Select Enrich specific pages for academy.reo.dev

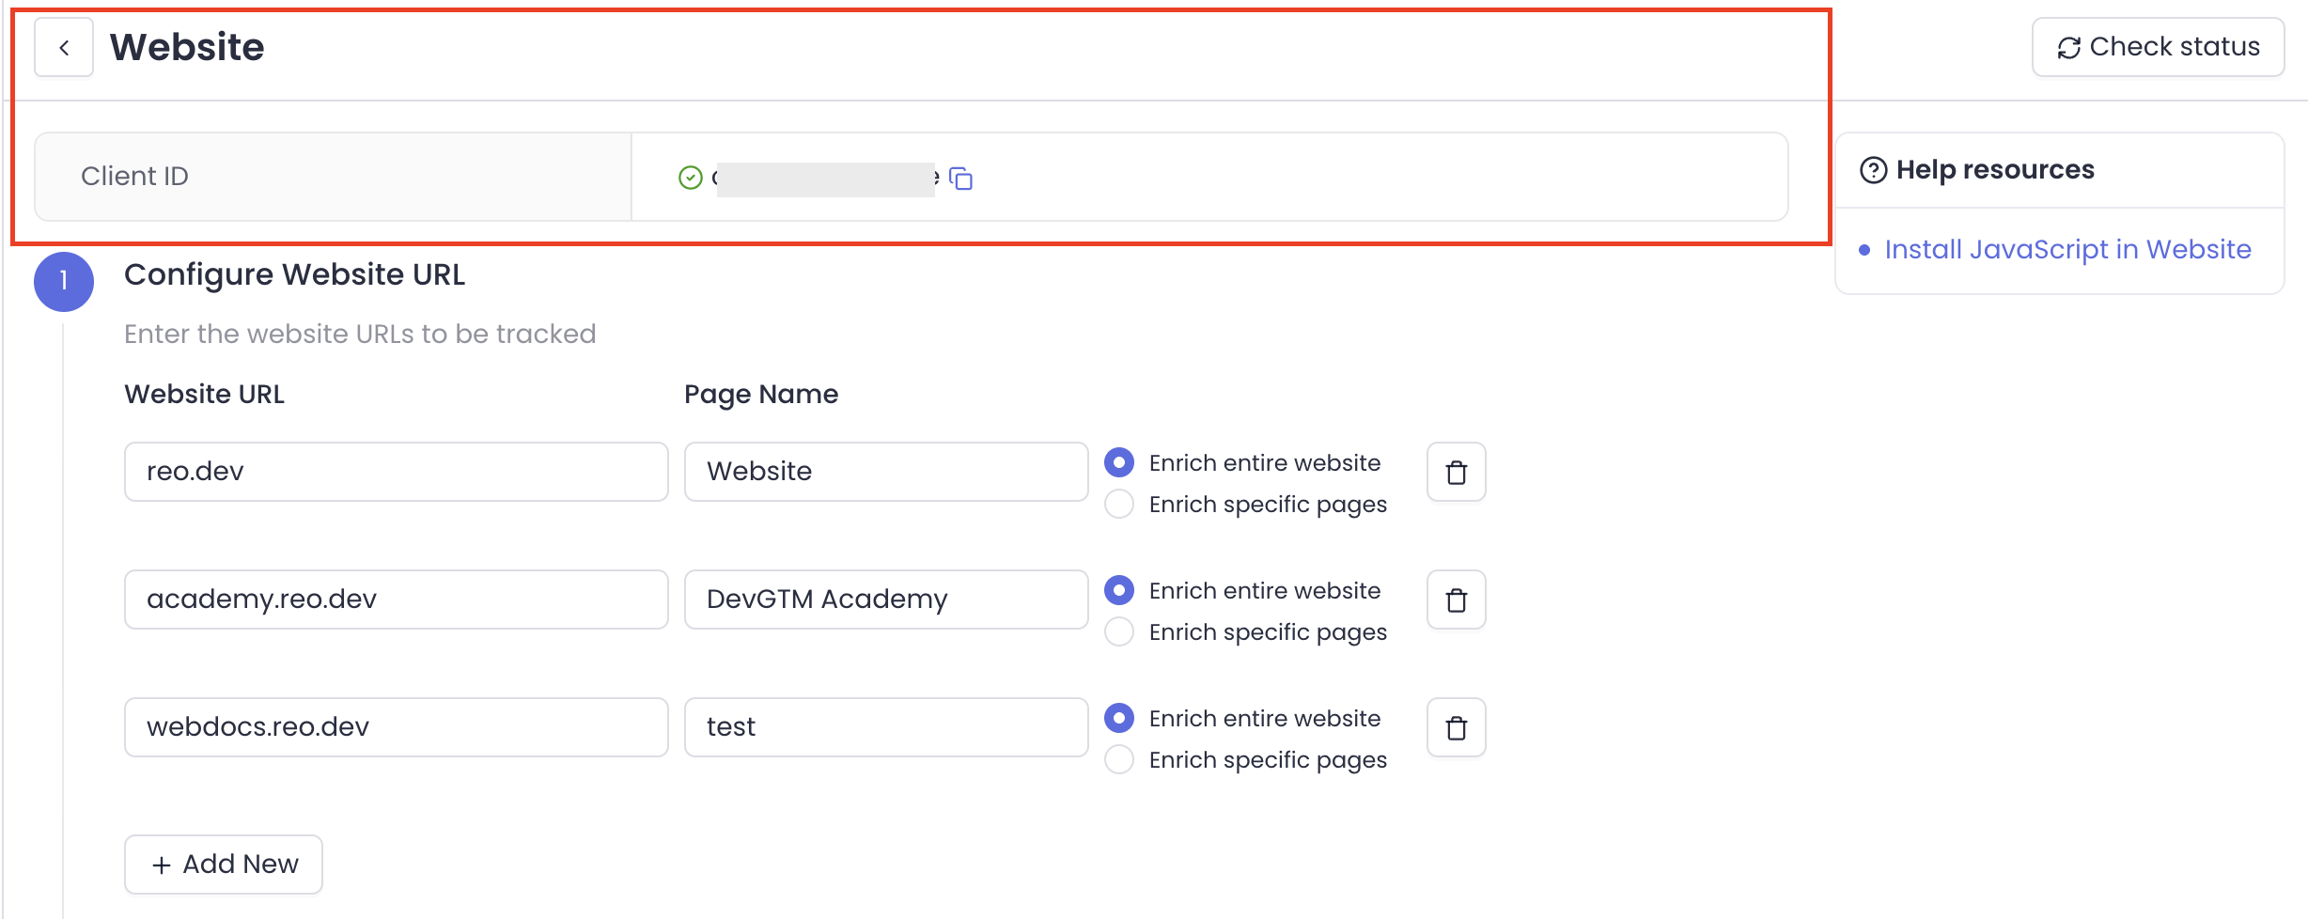1119,632
